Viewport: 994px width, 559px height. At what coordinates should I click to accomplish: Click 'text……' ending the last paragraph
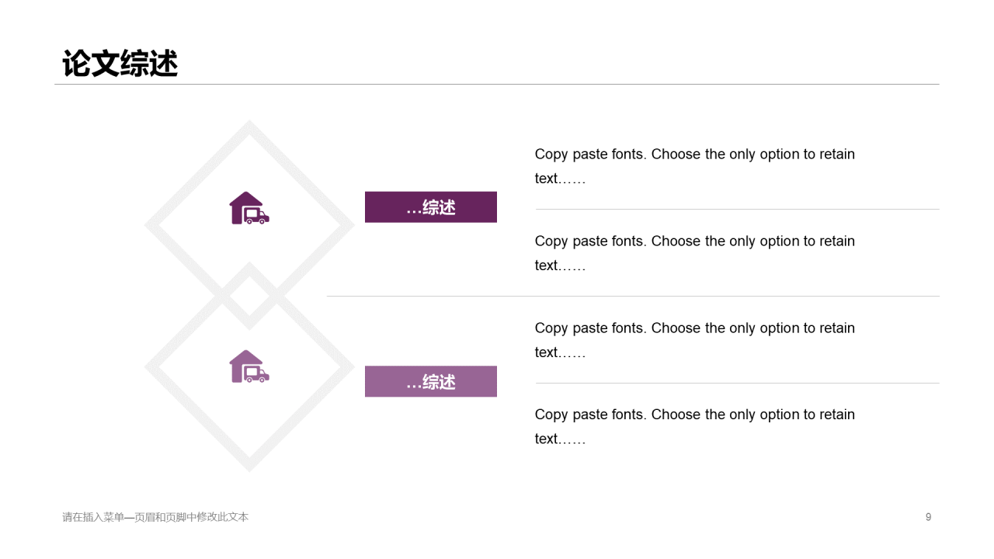coord(560,439)
